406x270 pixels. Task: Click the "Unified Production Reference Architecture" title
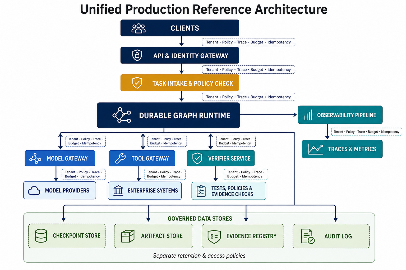pyautogui.click(x=204, y=9)
